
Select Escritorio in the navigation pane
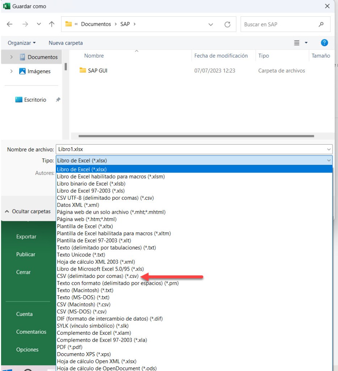click(x=35, y=100)
